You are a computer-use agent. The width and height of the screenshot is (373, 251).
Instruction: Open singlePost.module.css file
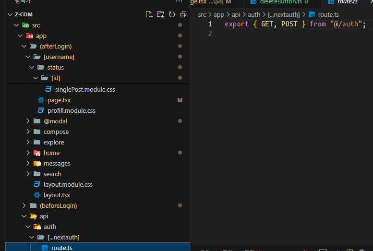point(85,89)
